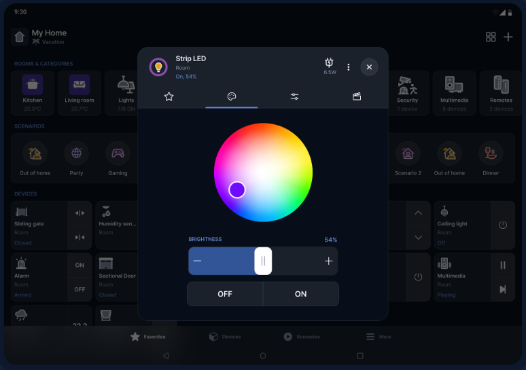
Task: Click the 54% brightness value
Action: coord(330,240)
